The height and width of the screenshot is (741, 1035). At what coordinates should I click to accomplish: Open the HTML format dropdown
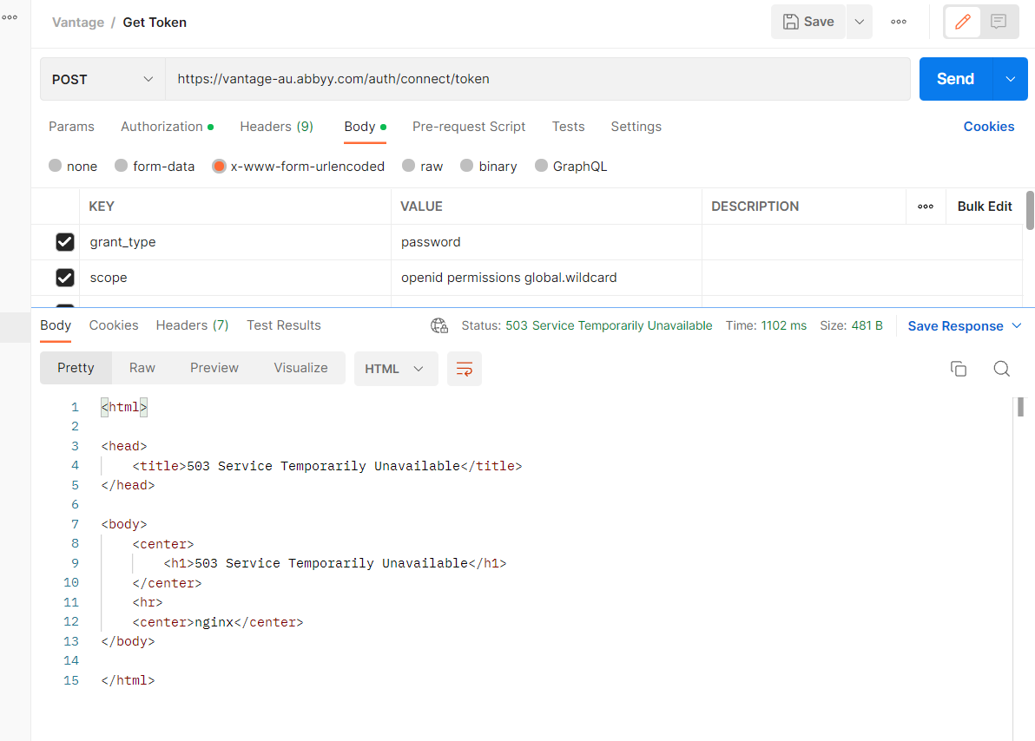pyautogui.click(x=396, y=369)
